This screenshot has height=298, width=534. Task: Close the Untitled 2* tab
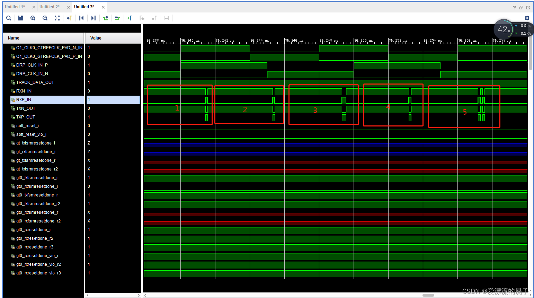point(68,7)
